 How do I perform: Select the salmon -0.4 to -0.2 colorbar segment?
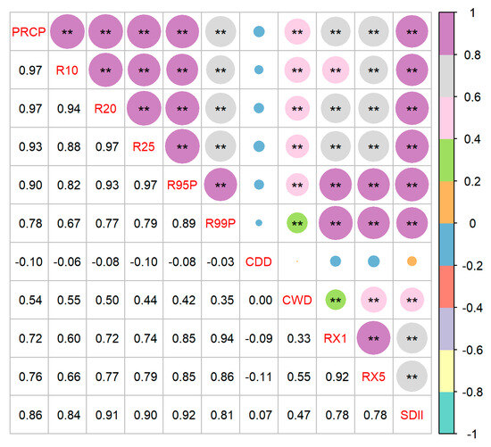446,286
